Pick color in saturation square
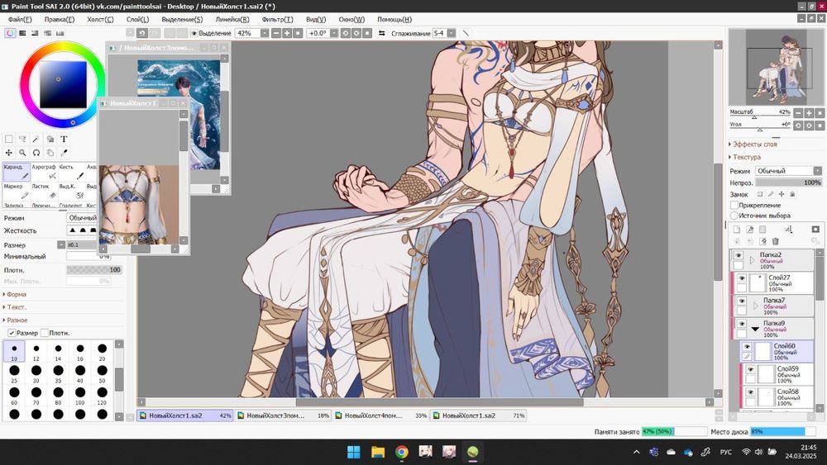 click(x=63, y=84)
